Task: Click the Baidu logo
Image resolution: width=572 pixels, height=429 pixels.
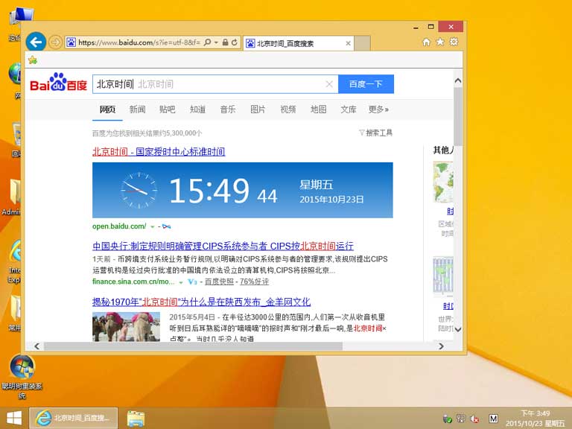Action: tap(58, 83)
